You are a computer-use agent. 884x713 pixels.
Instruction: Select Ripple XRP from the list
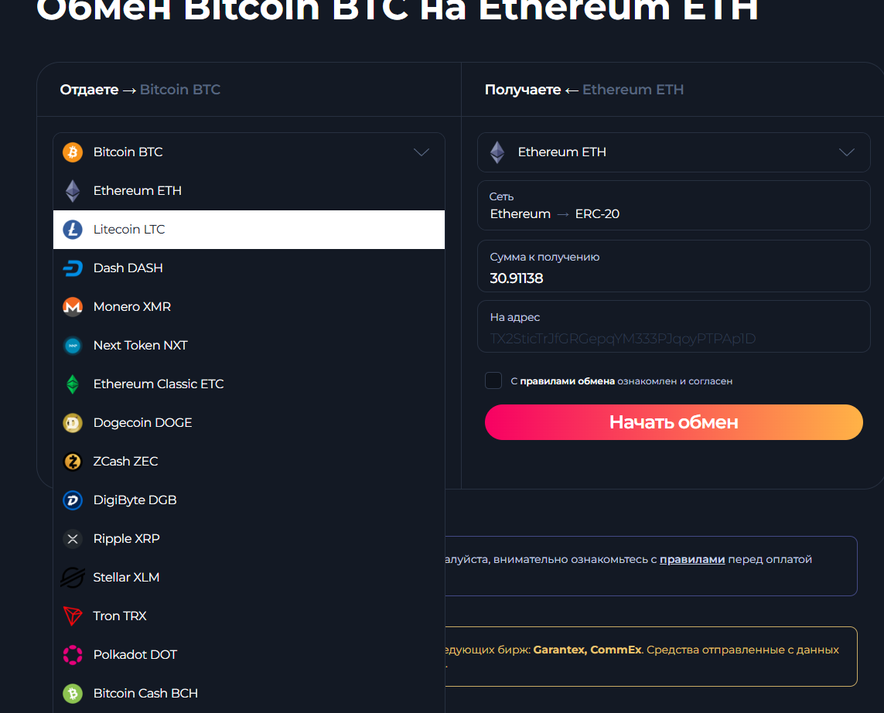tap(127, 539)
